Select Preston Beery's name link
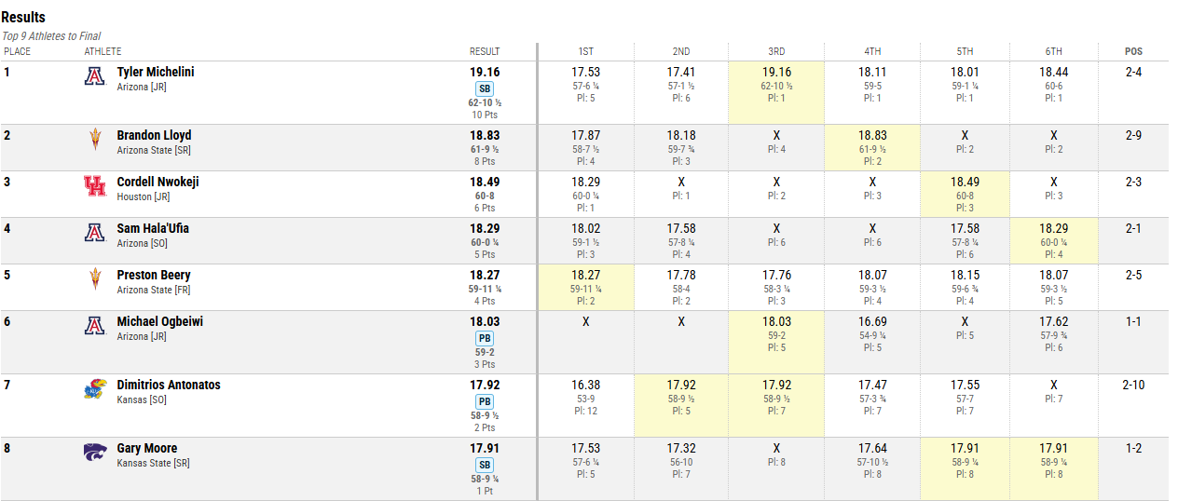Viewport: 1178px width, 501px height. [154, 275]
